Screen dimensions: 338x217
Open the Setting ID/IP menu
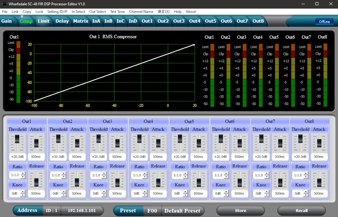(57, 11)
